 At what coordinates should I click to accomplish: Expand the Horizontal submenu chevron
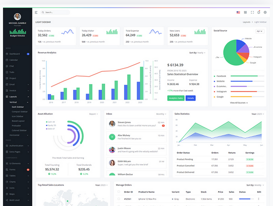(x=27, y=135)
